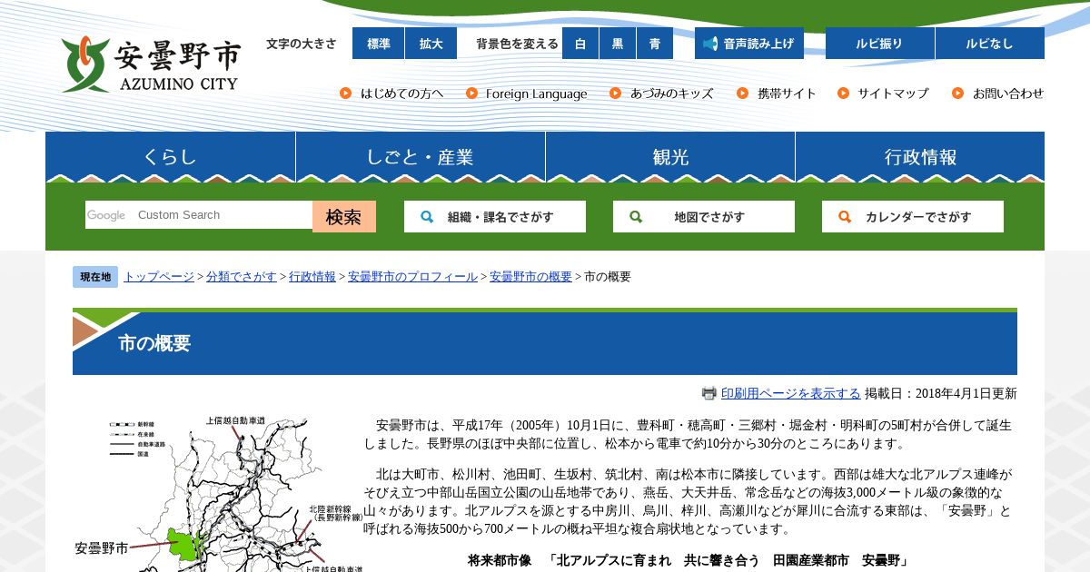Viewport: 1090px width, 572px height.
Task: Open お問い合わせ contact link
Action: [1008, 94]
